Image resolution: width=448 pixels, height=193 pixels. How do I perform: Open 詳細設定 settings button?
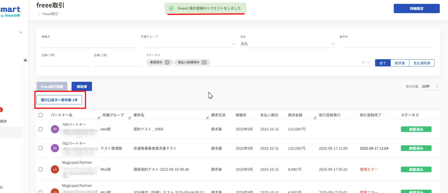coord(416,9)
